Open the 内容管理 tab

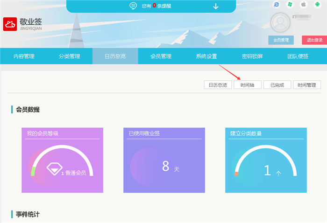point(24,56)
